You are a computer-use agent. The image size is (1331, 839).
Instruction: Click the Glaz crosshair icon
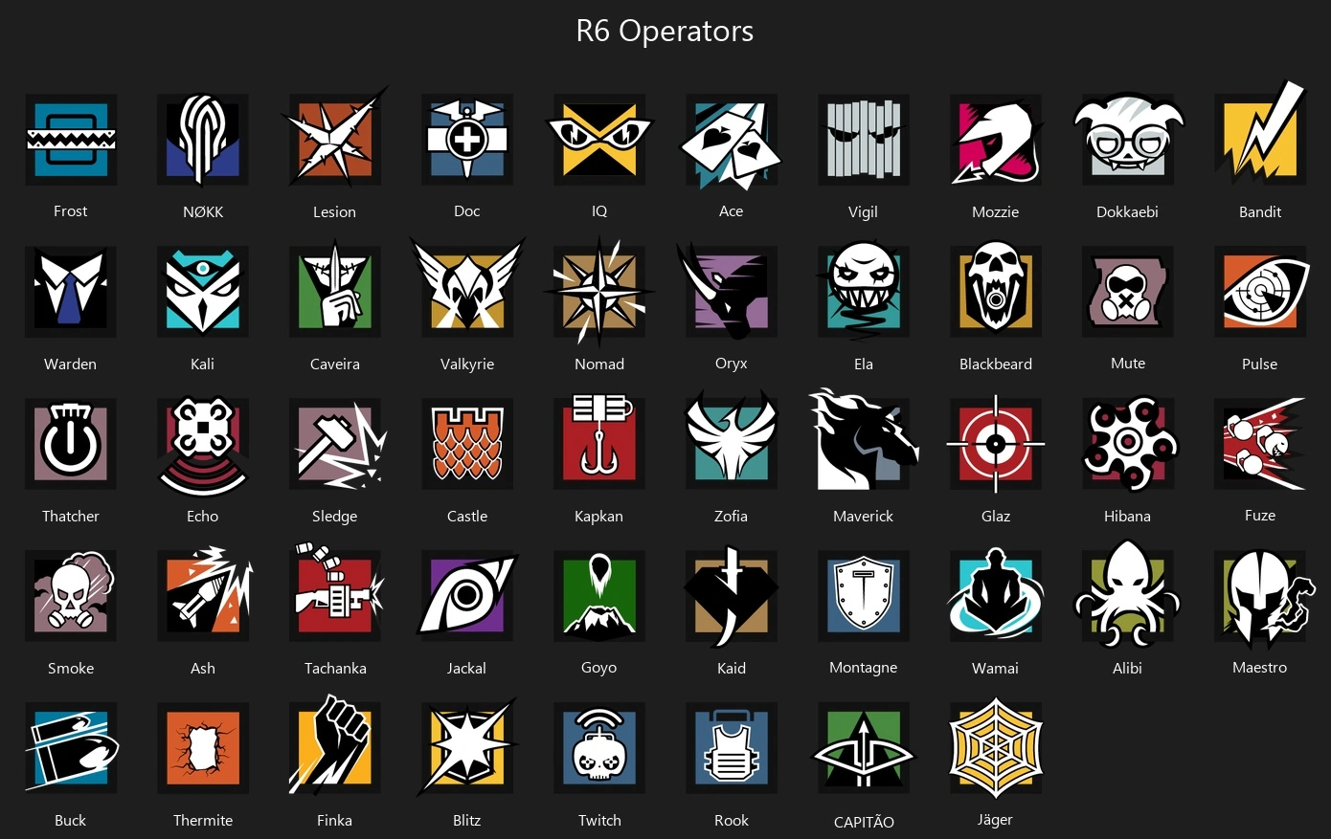click(x=996, y=444)
